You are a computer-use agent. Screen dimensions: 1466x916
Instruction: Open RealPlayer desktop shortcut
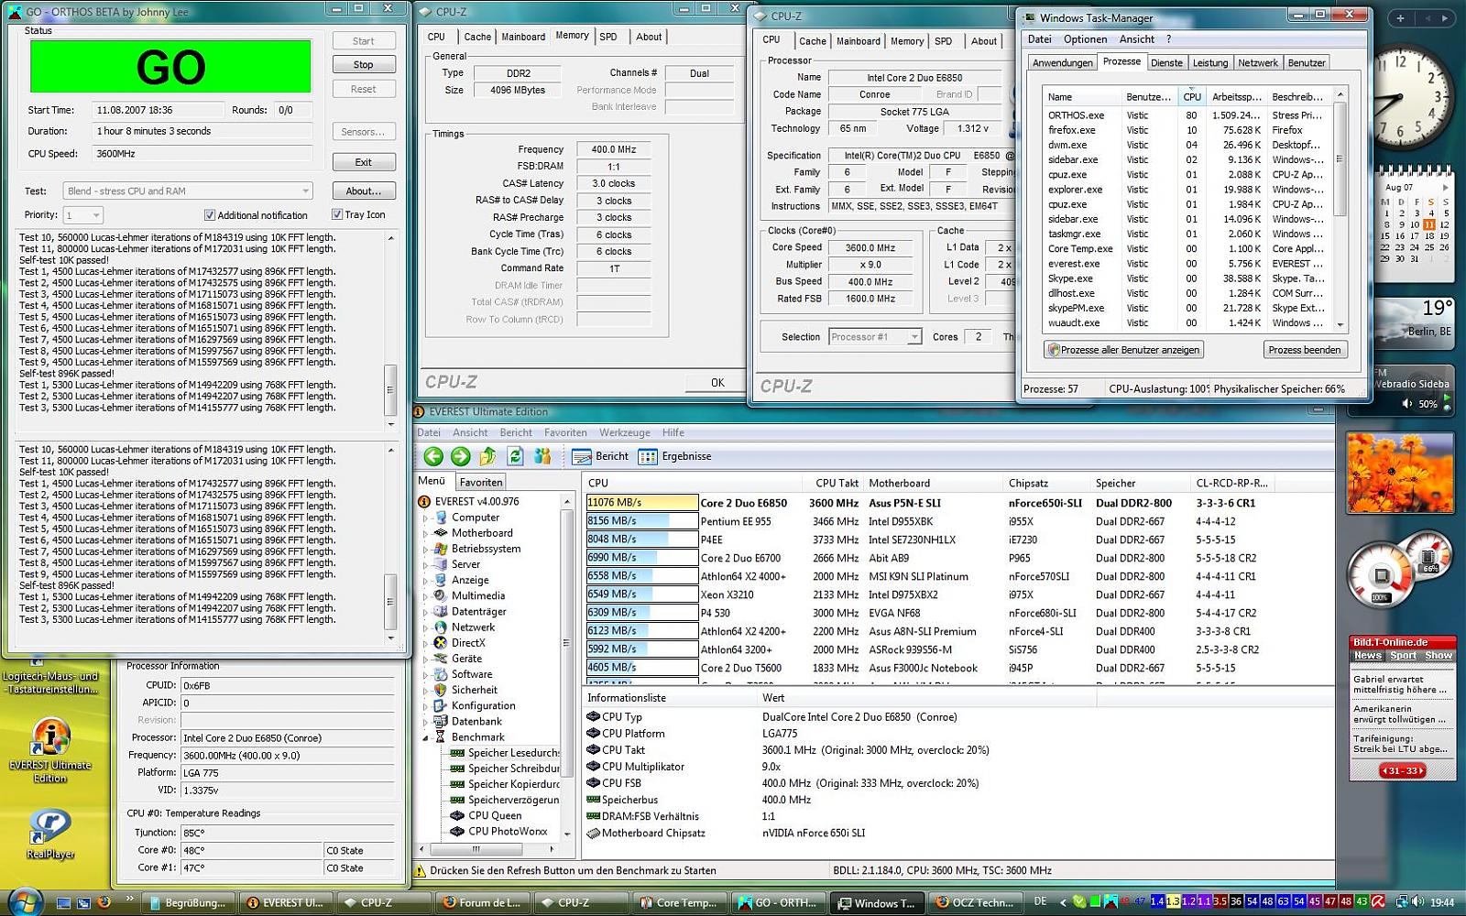pos(50,834)
